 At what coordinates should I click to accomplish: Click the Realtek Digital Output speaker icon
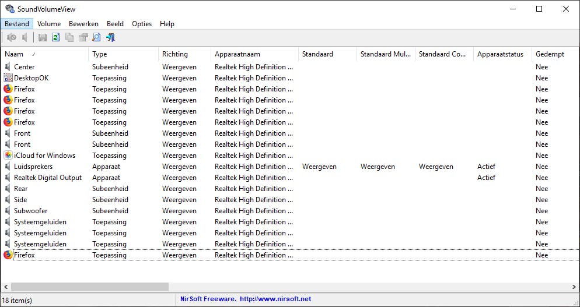(8, 178)
